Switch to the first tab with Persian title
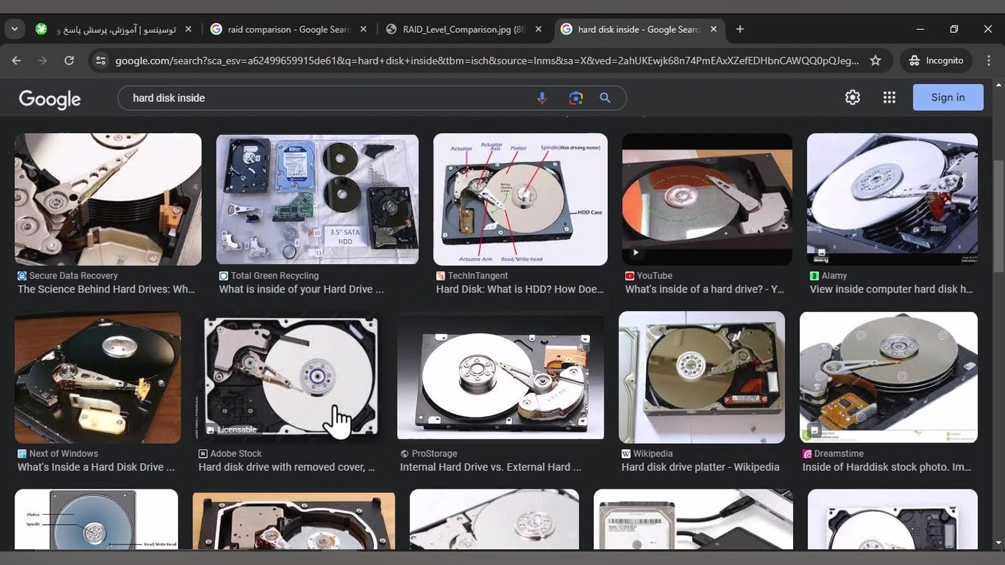 pyautogui.click(x=114, y=29)
